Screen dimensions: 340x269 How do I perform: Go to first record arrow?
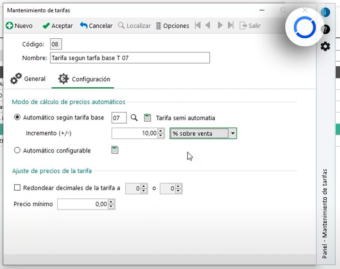[x=197, y=25]
